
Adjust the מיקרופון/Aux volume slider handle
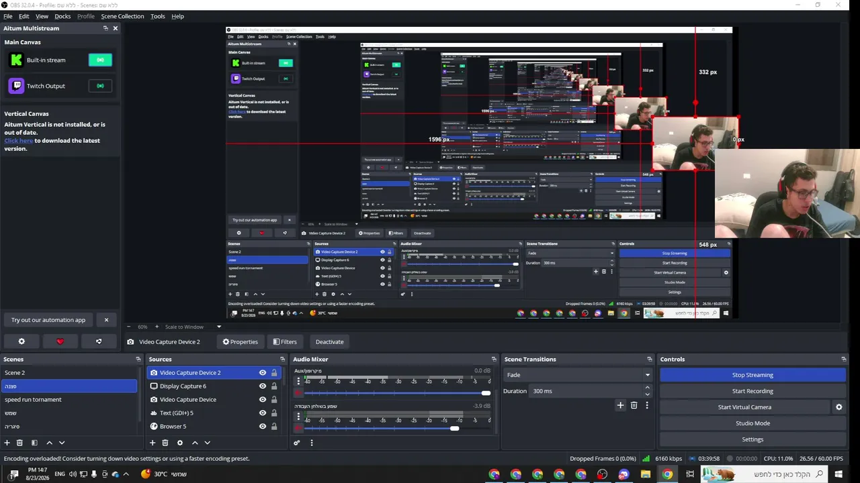point(486,393)
